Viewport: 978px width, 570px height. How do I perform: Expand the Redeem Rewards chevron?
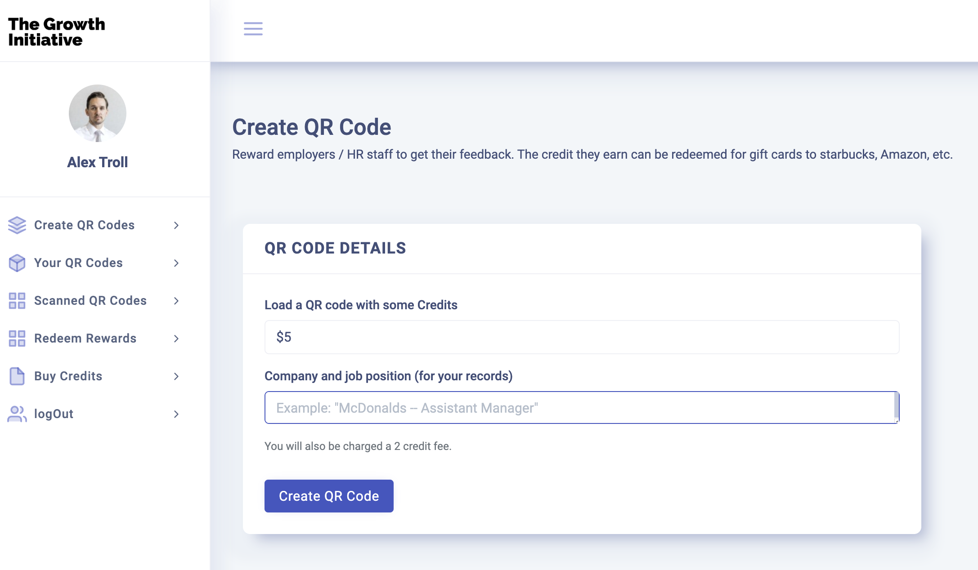pos(176,338)
